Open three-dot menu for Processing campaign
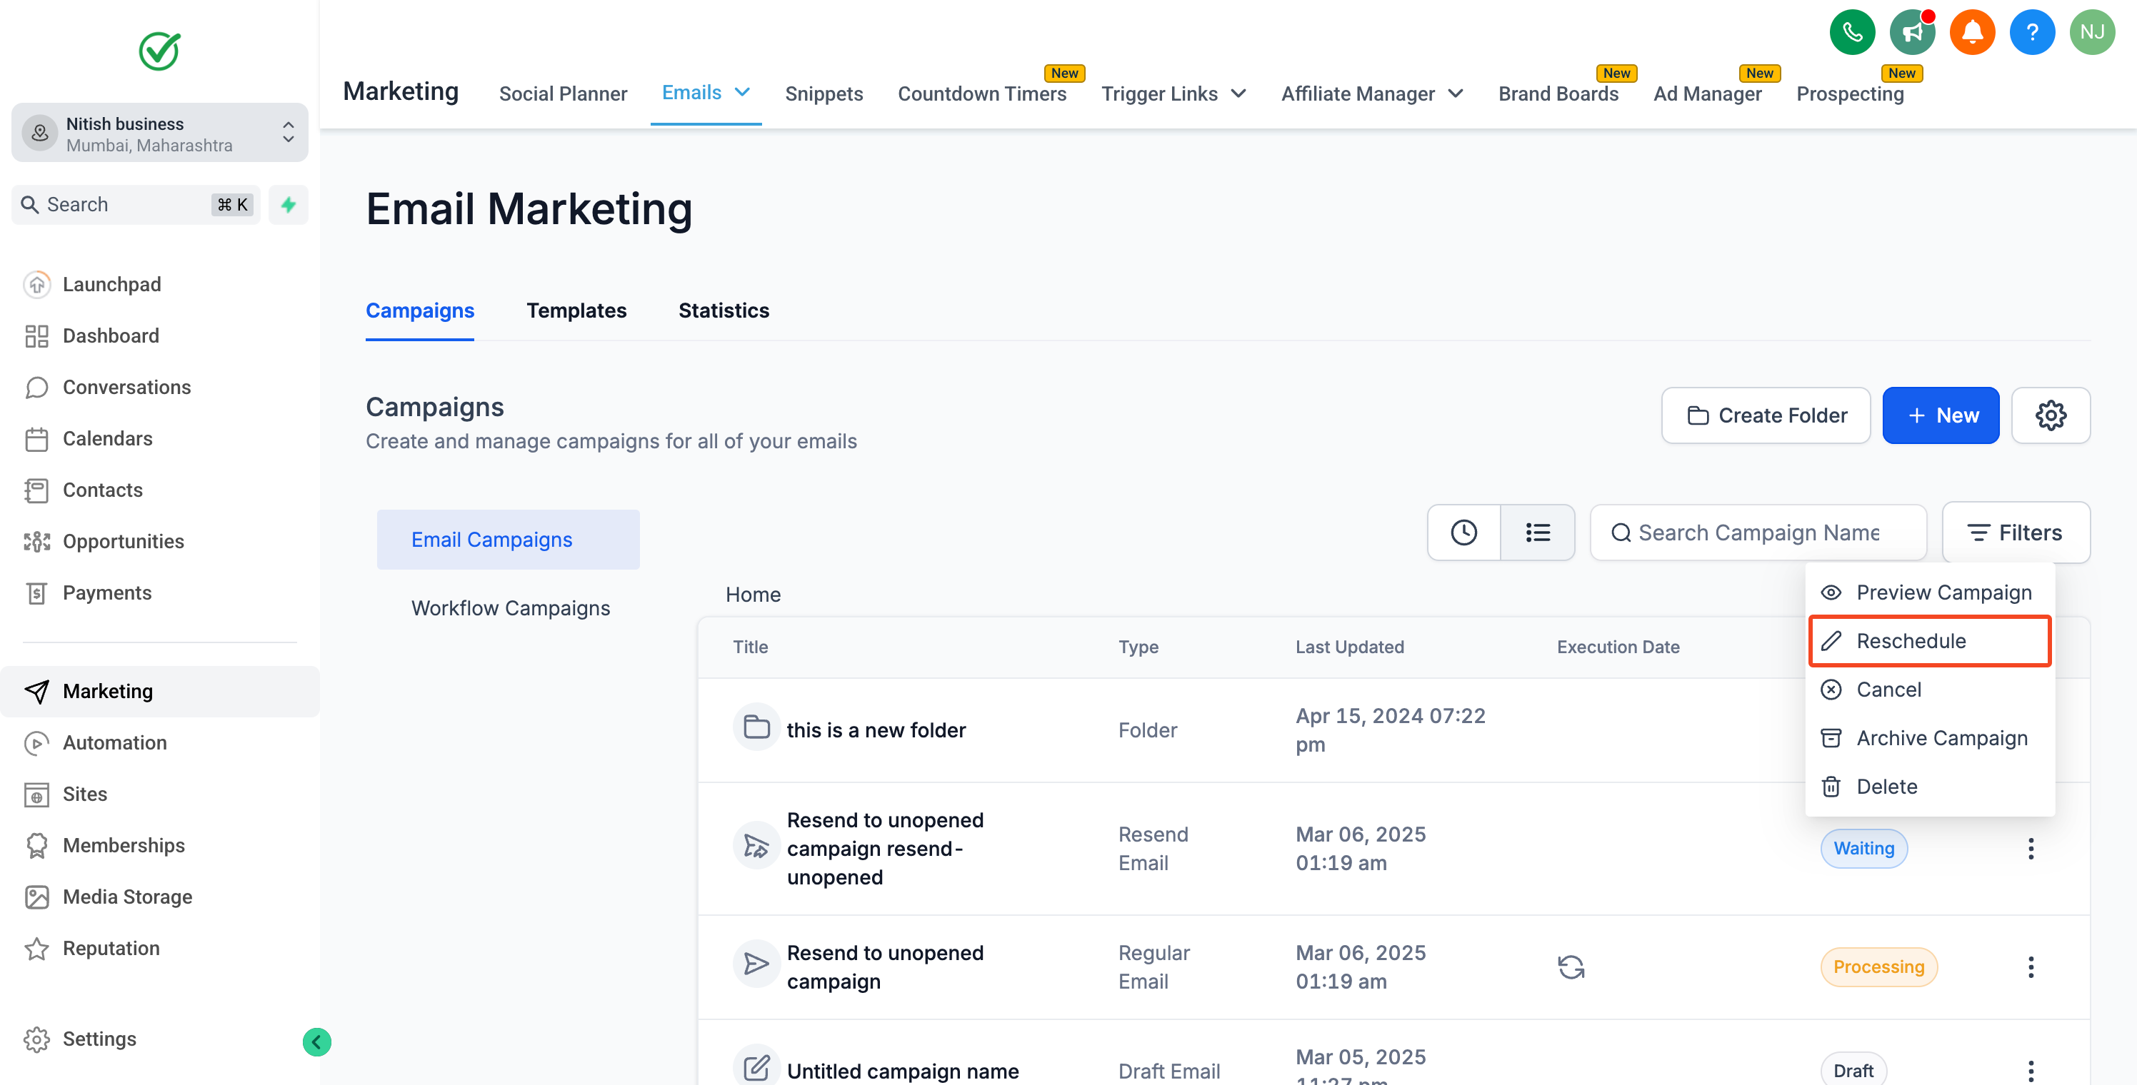The width and height of the screenshot is (2137, 1085). pos(2030,967)
